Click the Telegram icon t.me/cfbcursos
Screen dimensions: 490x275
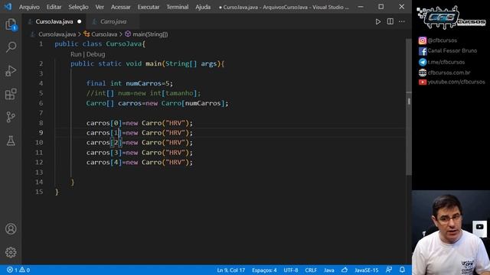pos(423,62)
